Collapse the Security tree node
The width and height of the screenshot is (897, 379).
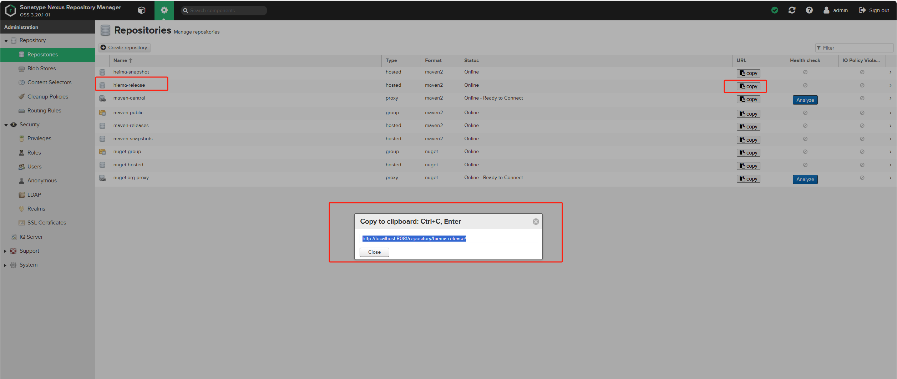tap(6, 125)
